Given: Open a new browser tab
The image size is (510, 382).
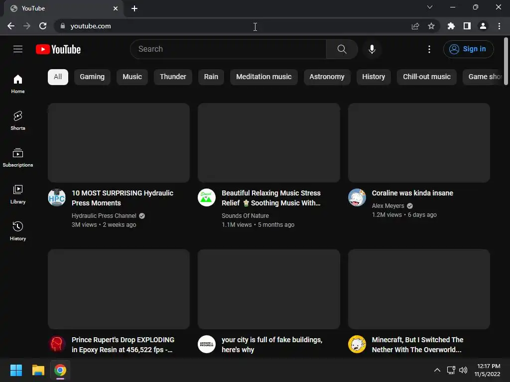Looking at the screenshot, I should pyautogui.click(x=134, y=8).
